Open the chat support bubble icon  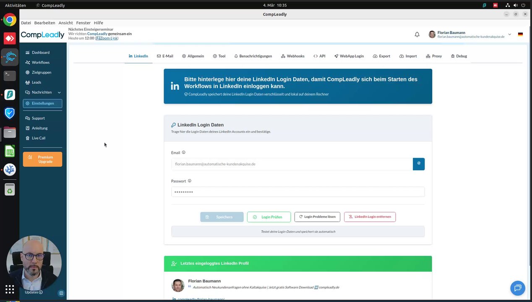coord(518,288)
